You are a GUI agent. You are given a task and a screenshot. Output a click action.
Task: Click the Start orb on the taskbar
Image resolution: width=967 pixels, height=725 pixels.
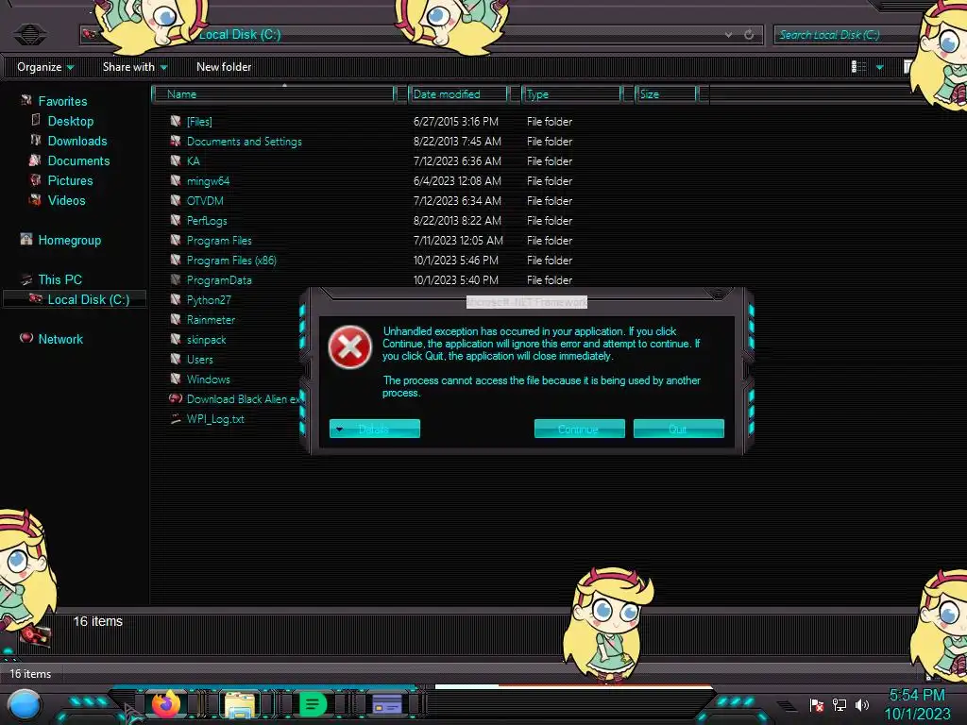point(24,704)
